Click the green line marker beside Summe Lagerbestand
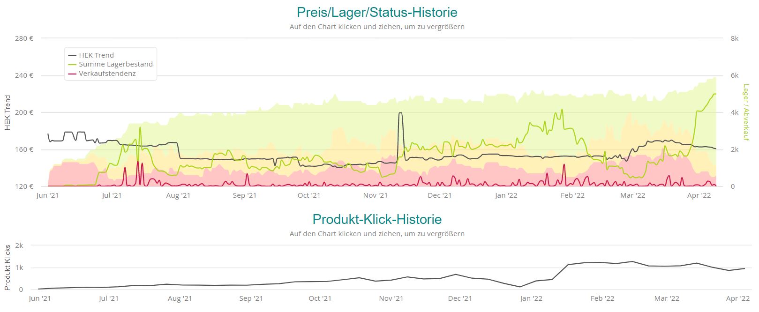 [x=72, y=64]
